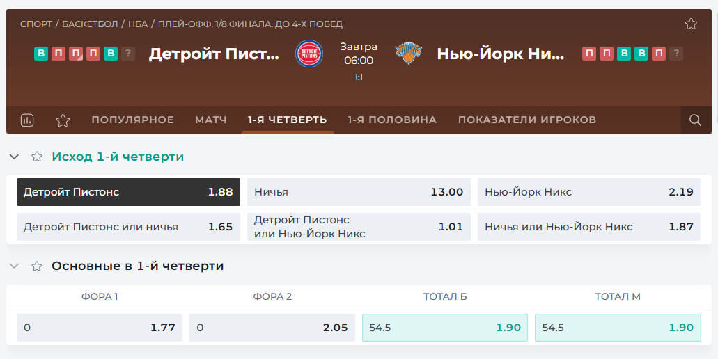Select Детройт Пистонс odds 1.88

point(128,192)
